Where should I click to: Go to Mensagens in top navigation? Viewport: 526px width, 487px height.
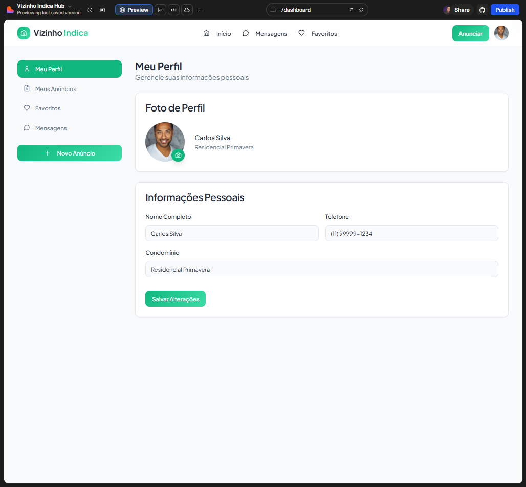tap(265, 34)
